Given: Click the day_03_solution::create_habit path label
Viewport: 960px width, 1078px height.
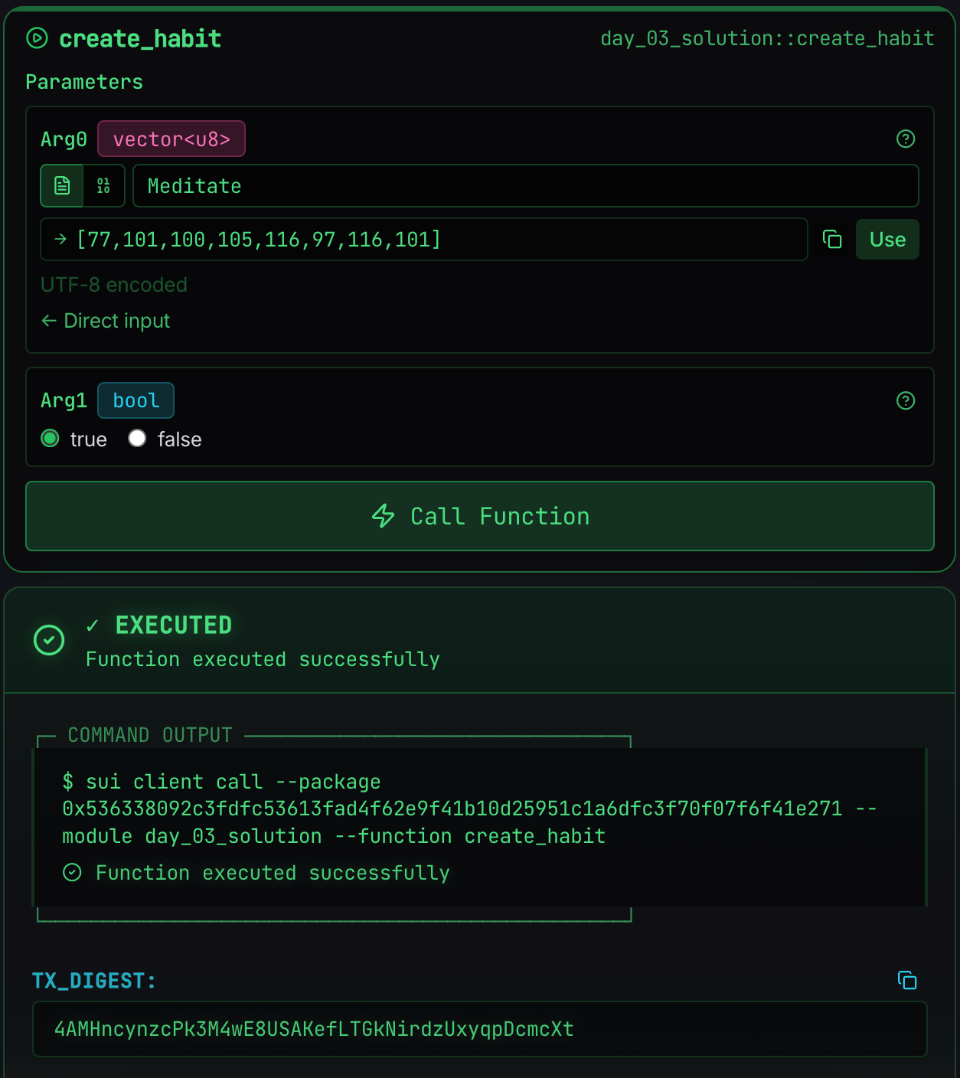Looking at the screenshot, I should point(767,38).
